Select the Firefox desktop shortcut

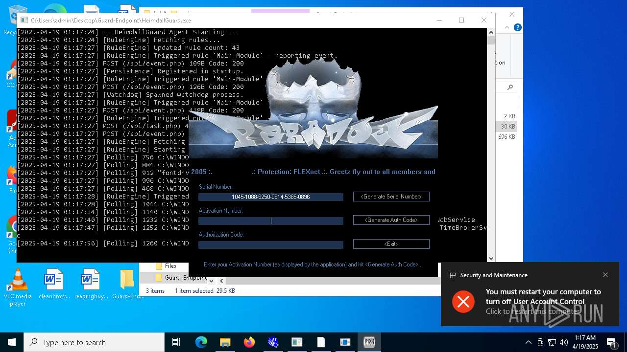pos(11,178)
